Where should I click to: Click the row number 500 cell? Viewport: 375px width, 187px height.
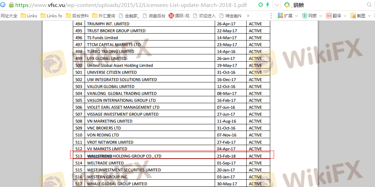[79, 65]
